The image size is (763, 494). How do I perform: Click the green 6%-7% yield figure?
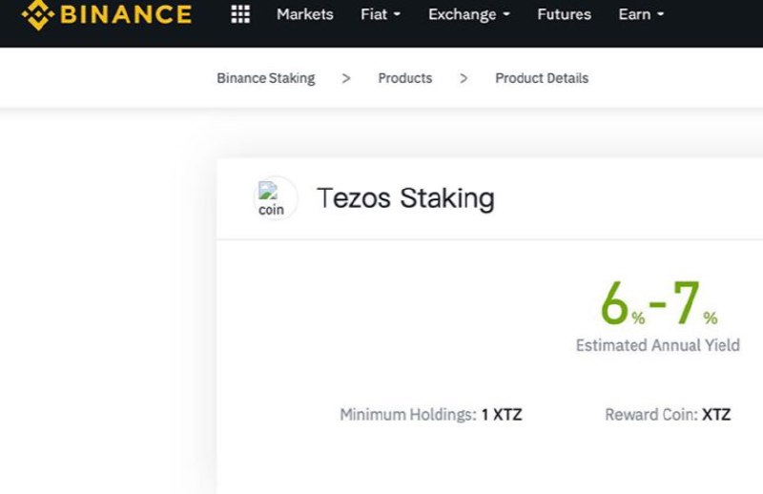pyautogui.click(x=658, y=303)
